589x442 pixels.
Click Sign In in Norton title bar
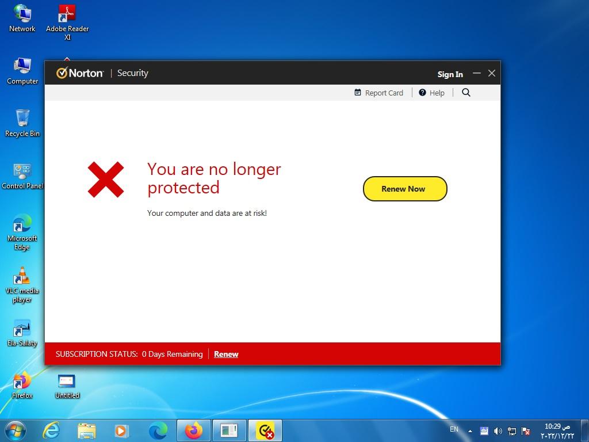pos(450,74)
